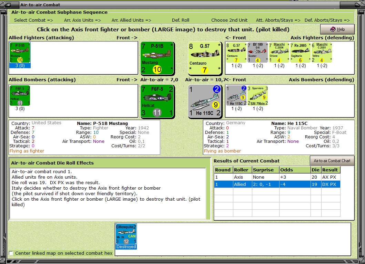Click 'Name: He 115C' in unit details
The width and height of the screenshot is (365, 264).
point(290,124)
